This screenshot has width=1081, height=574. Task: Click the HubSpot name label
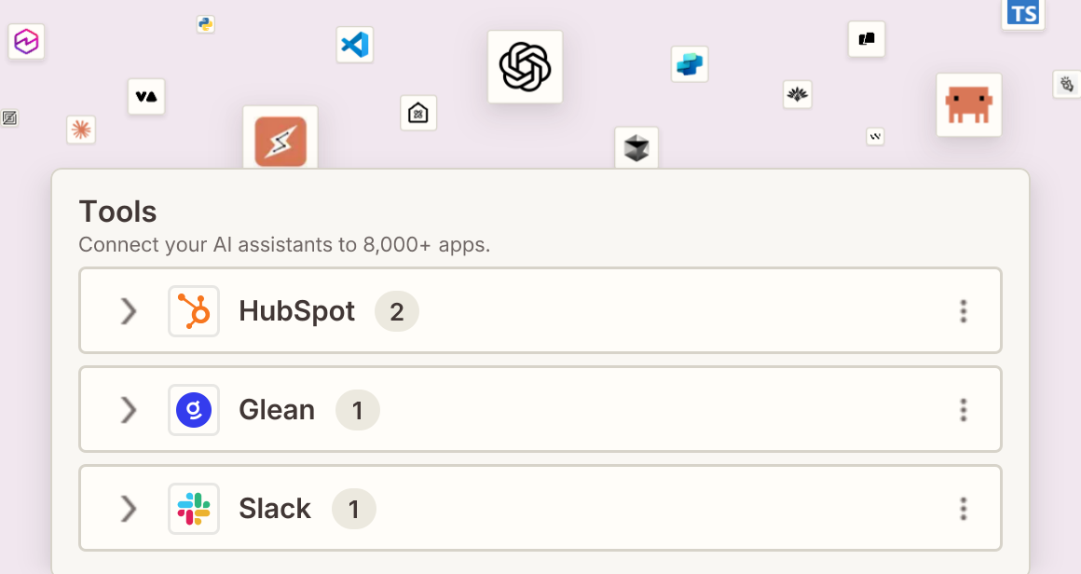(x=296, y=311)
